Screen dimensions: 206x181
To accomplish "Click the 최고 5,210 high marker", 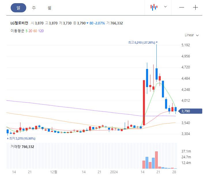I will click(x=143, y=43).
